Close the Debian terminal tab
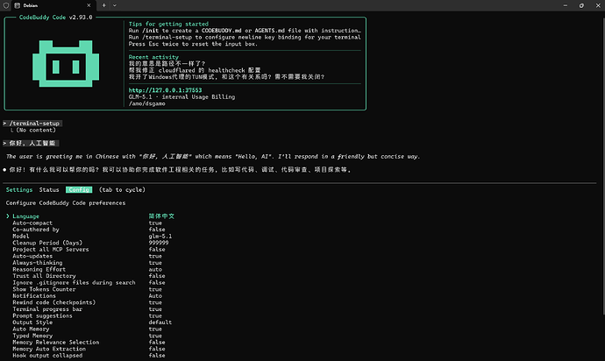605x361 pixels. (89, 5)
